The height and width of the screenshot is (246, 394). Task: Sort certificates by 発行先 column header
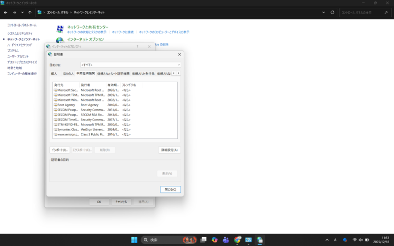[66, 85]
